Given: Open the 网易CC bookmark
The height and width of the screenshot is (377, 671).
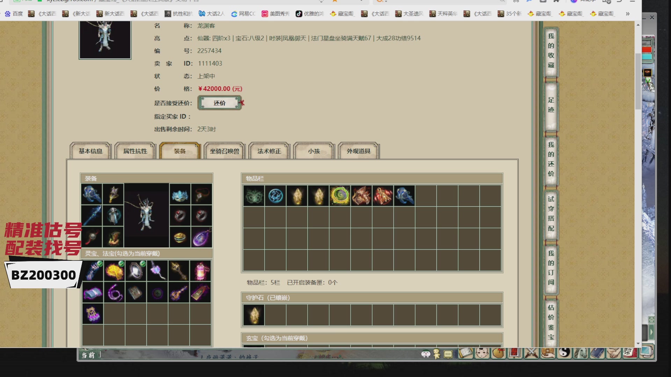Looking at the screenshot, I should point(244,14).
